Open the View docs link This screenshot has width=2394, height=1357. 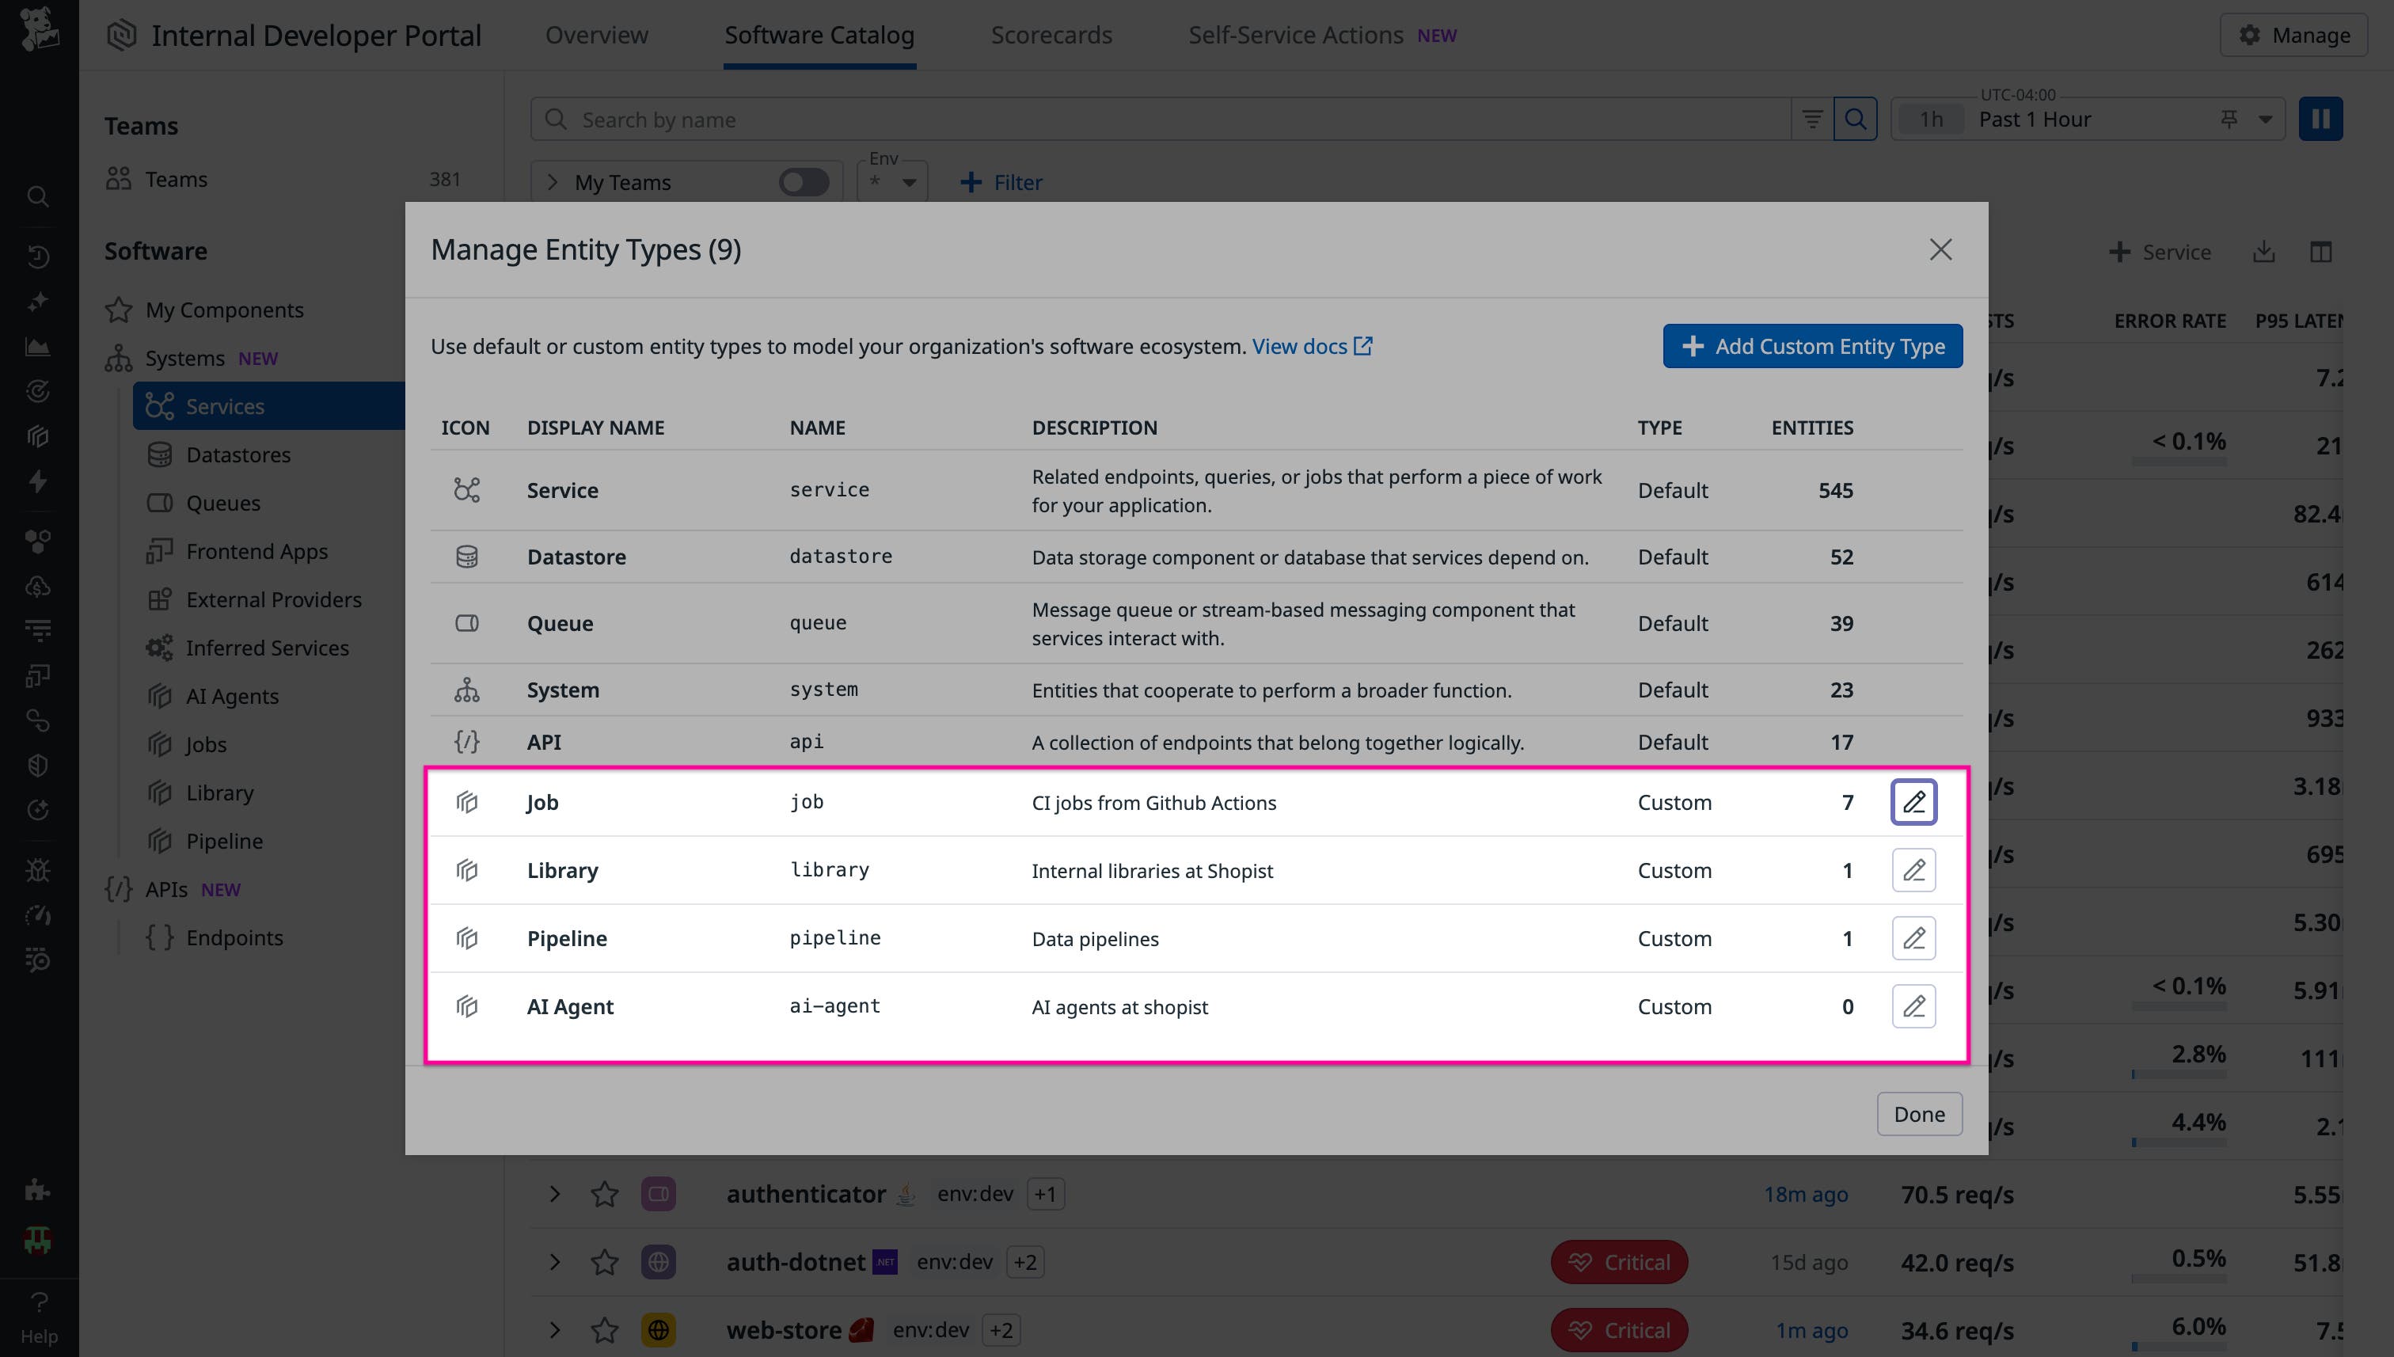point(1303,346)
